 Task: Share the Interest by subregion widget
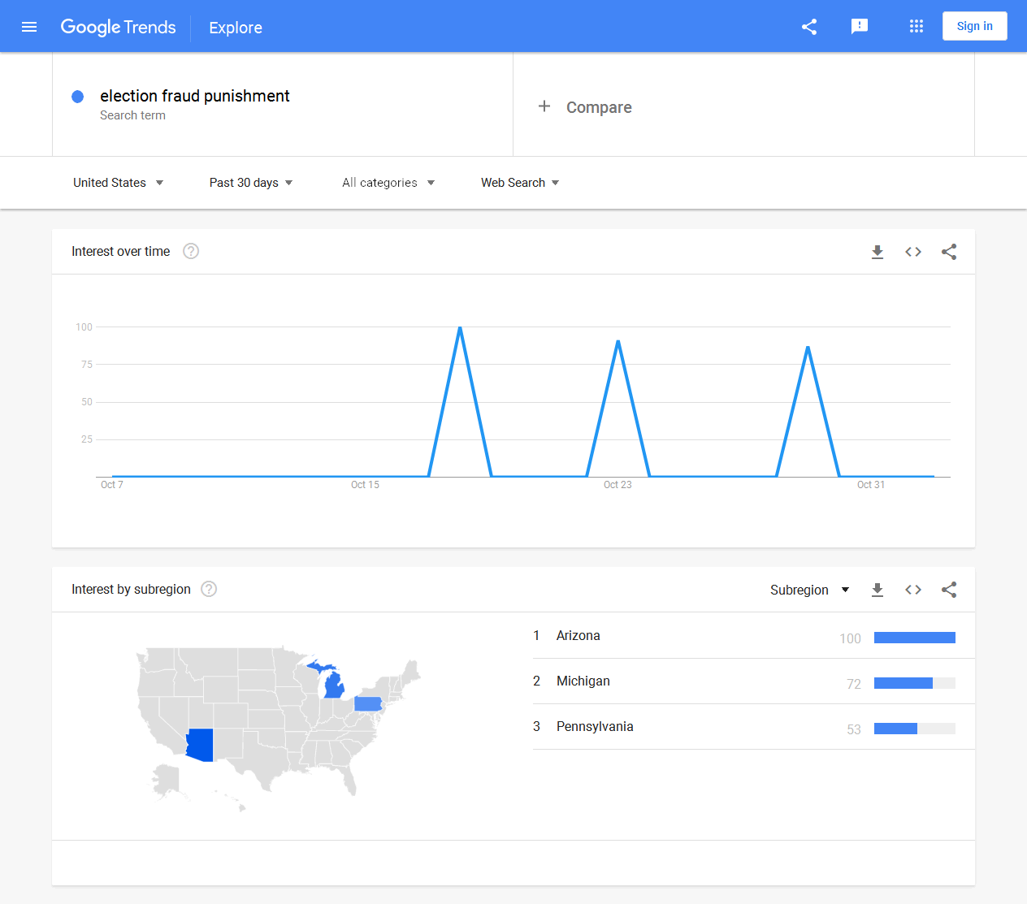click(949, 590)
